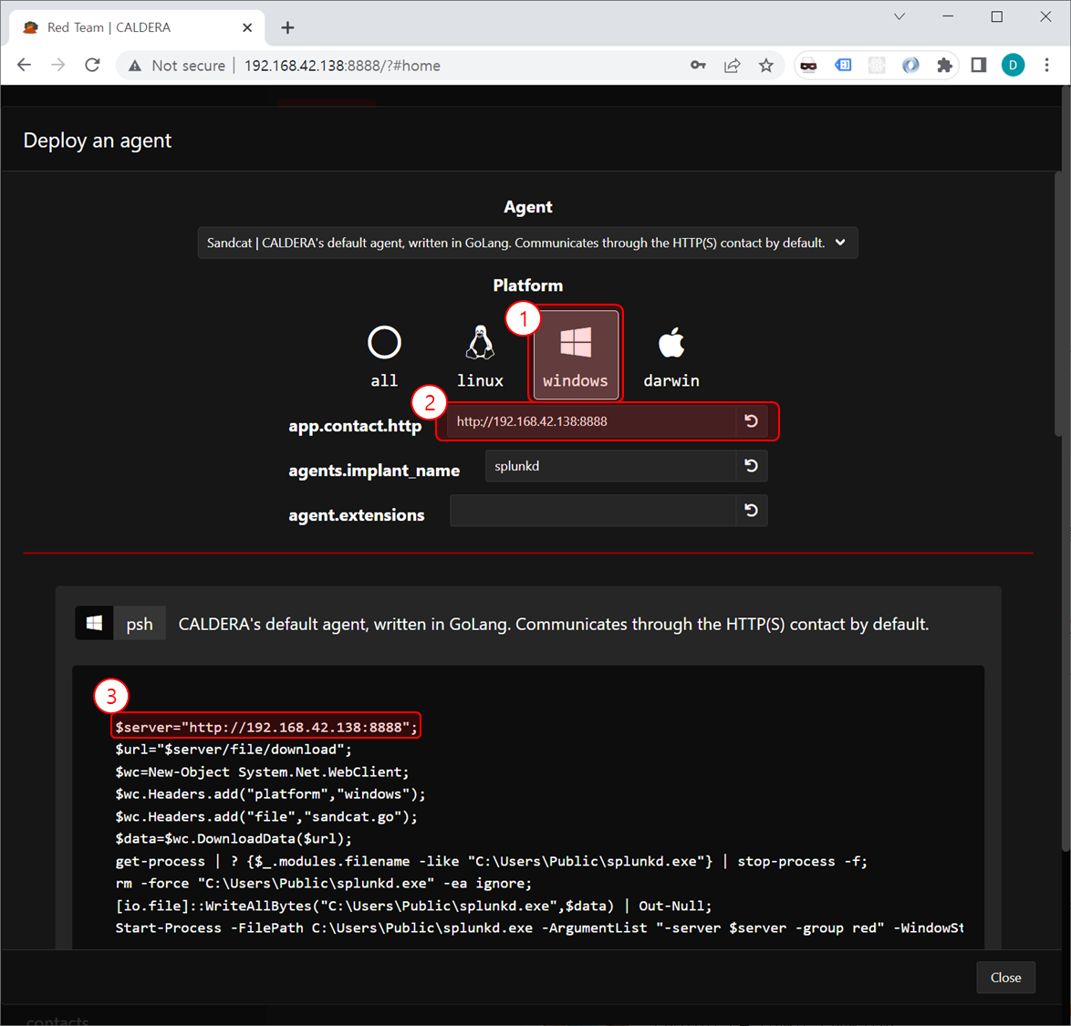This screenshot has height=1026, width=1071.
Task: Open the Extensions puzzle menu
Action: (x=944, y=66)
